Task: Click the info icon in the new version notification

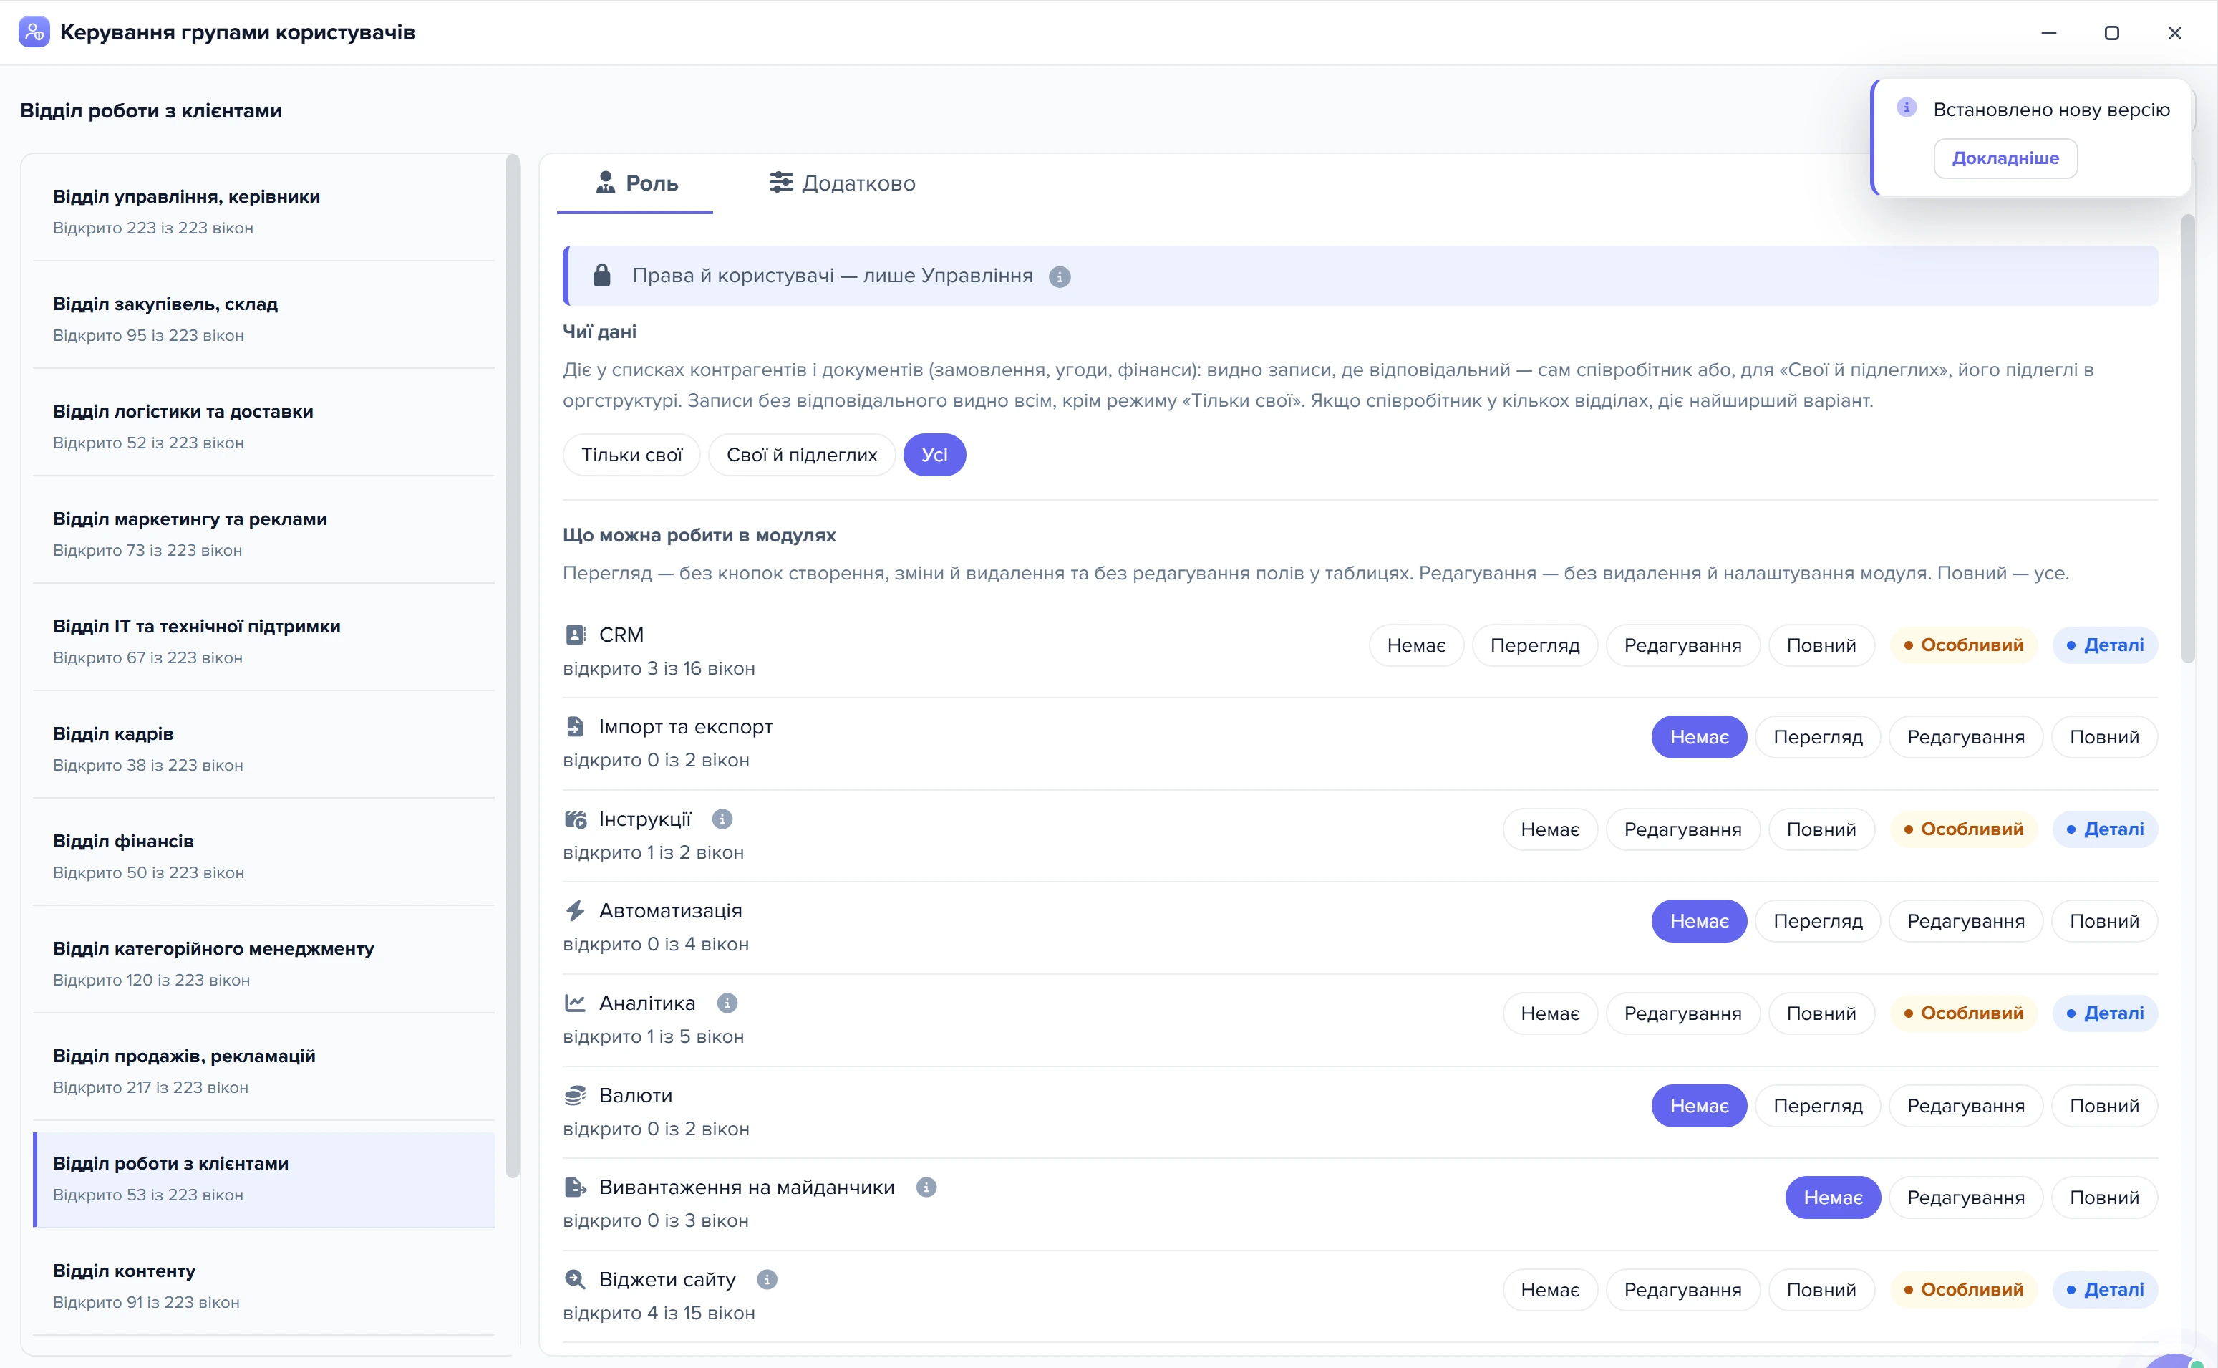Action: (1907, 107)
